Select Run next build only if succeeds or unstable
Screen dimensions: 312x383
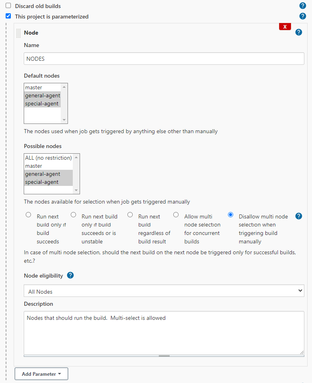point(73,215)
